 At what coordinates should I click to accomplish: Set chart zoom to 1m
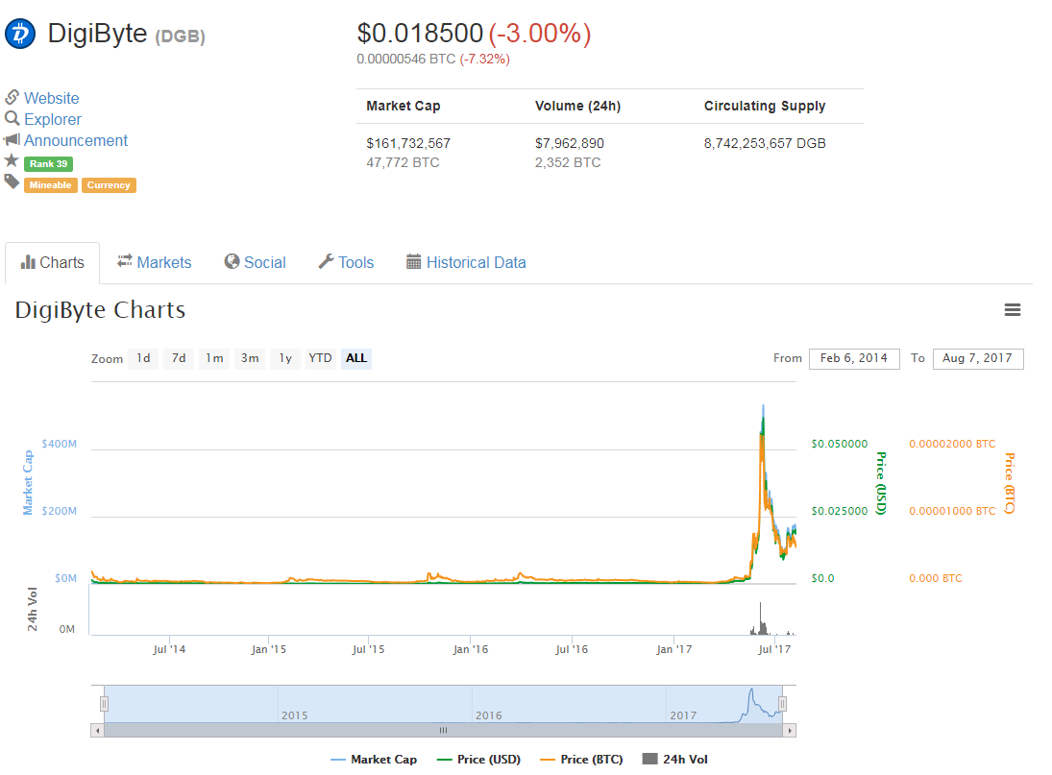[214, 358]
